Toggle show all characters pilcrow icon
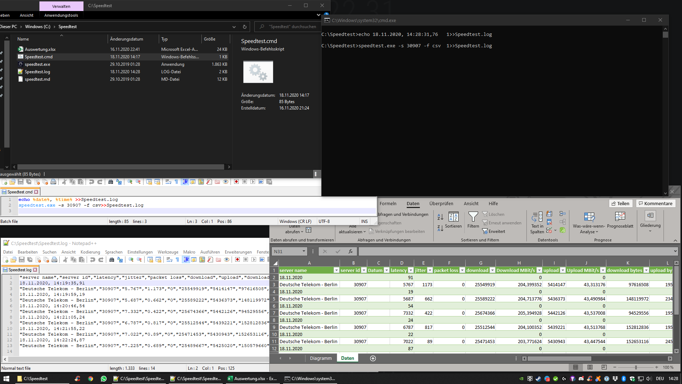The image size is (682, 384). [177, 260]
